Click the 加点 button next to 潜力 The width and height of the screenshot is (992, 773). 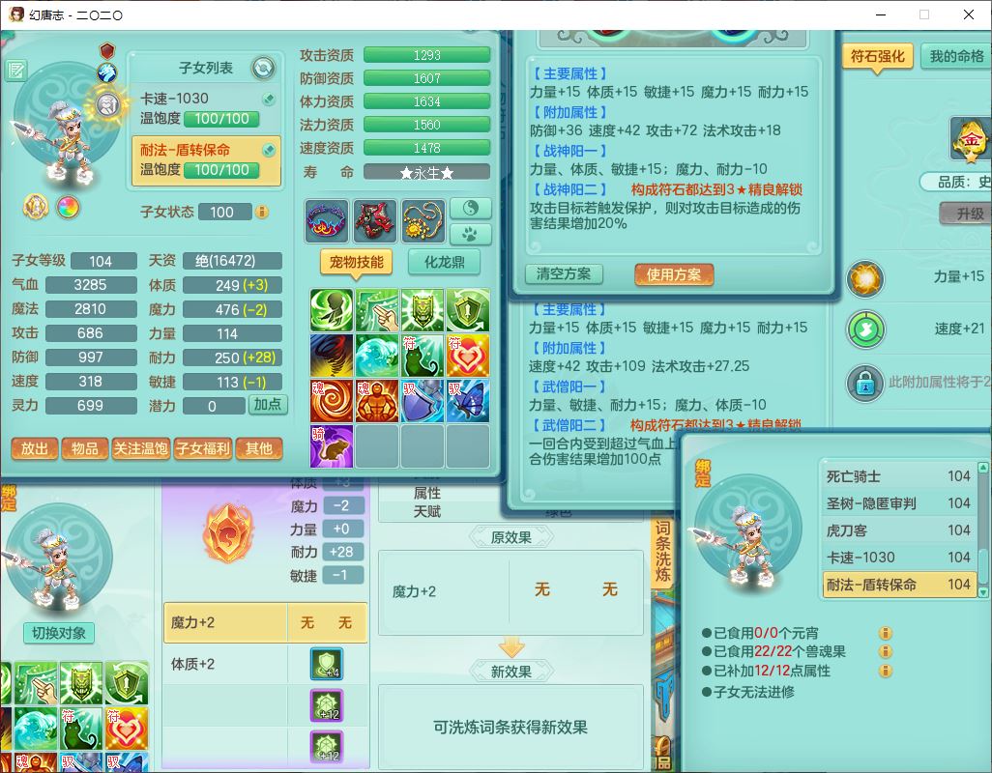tap(268, 405)
